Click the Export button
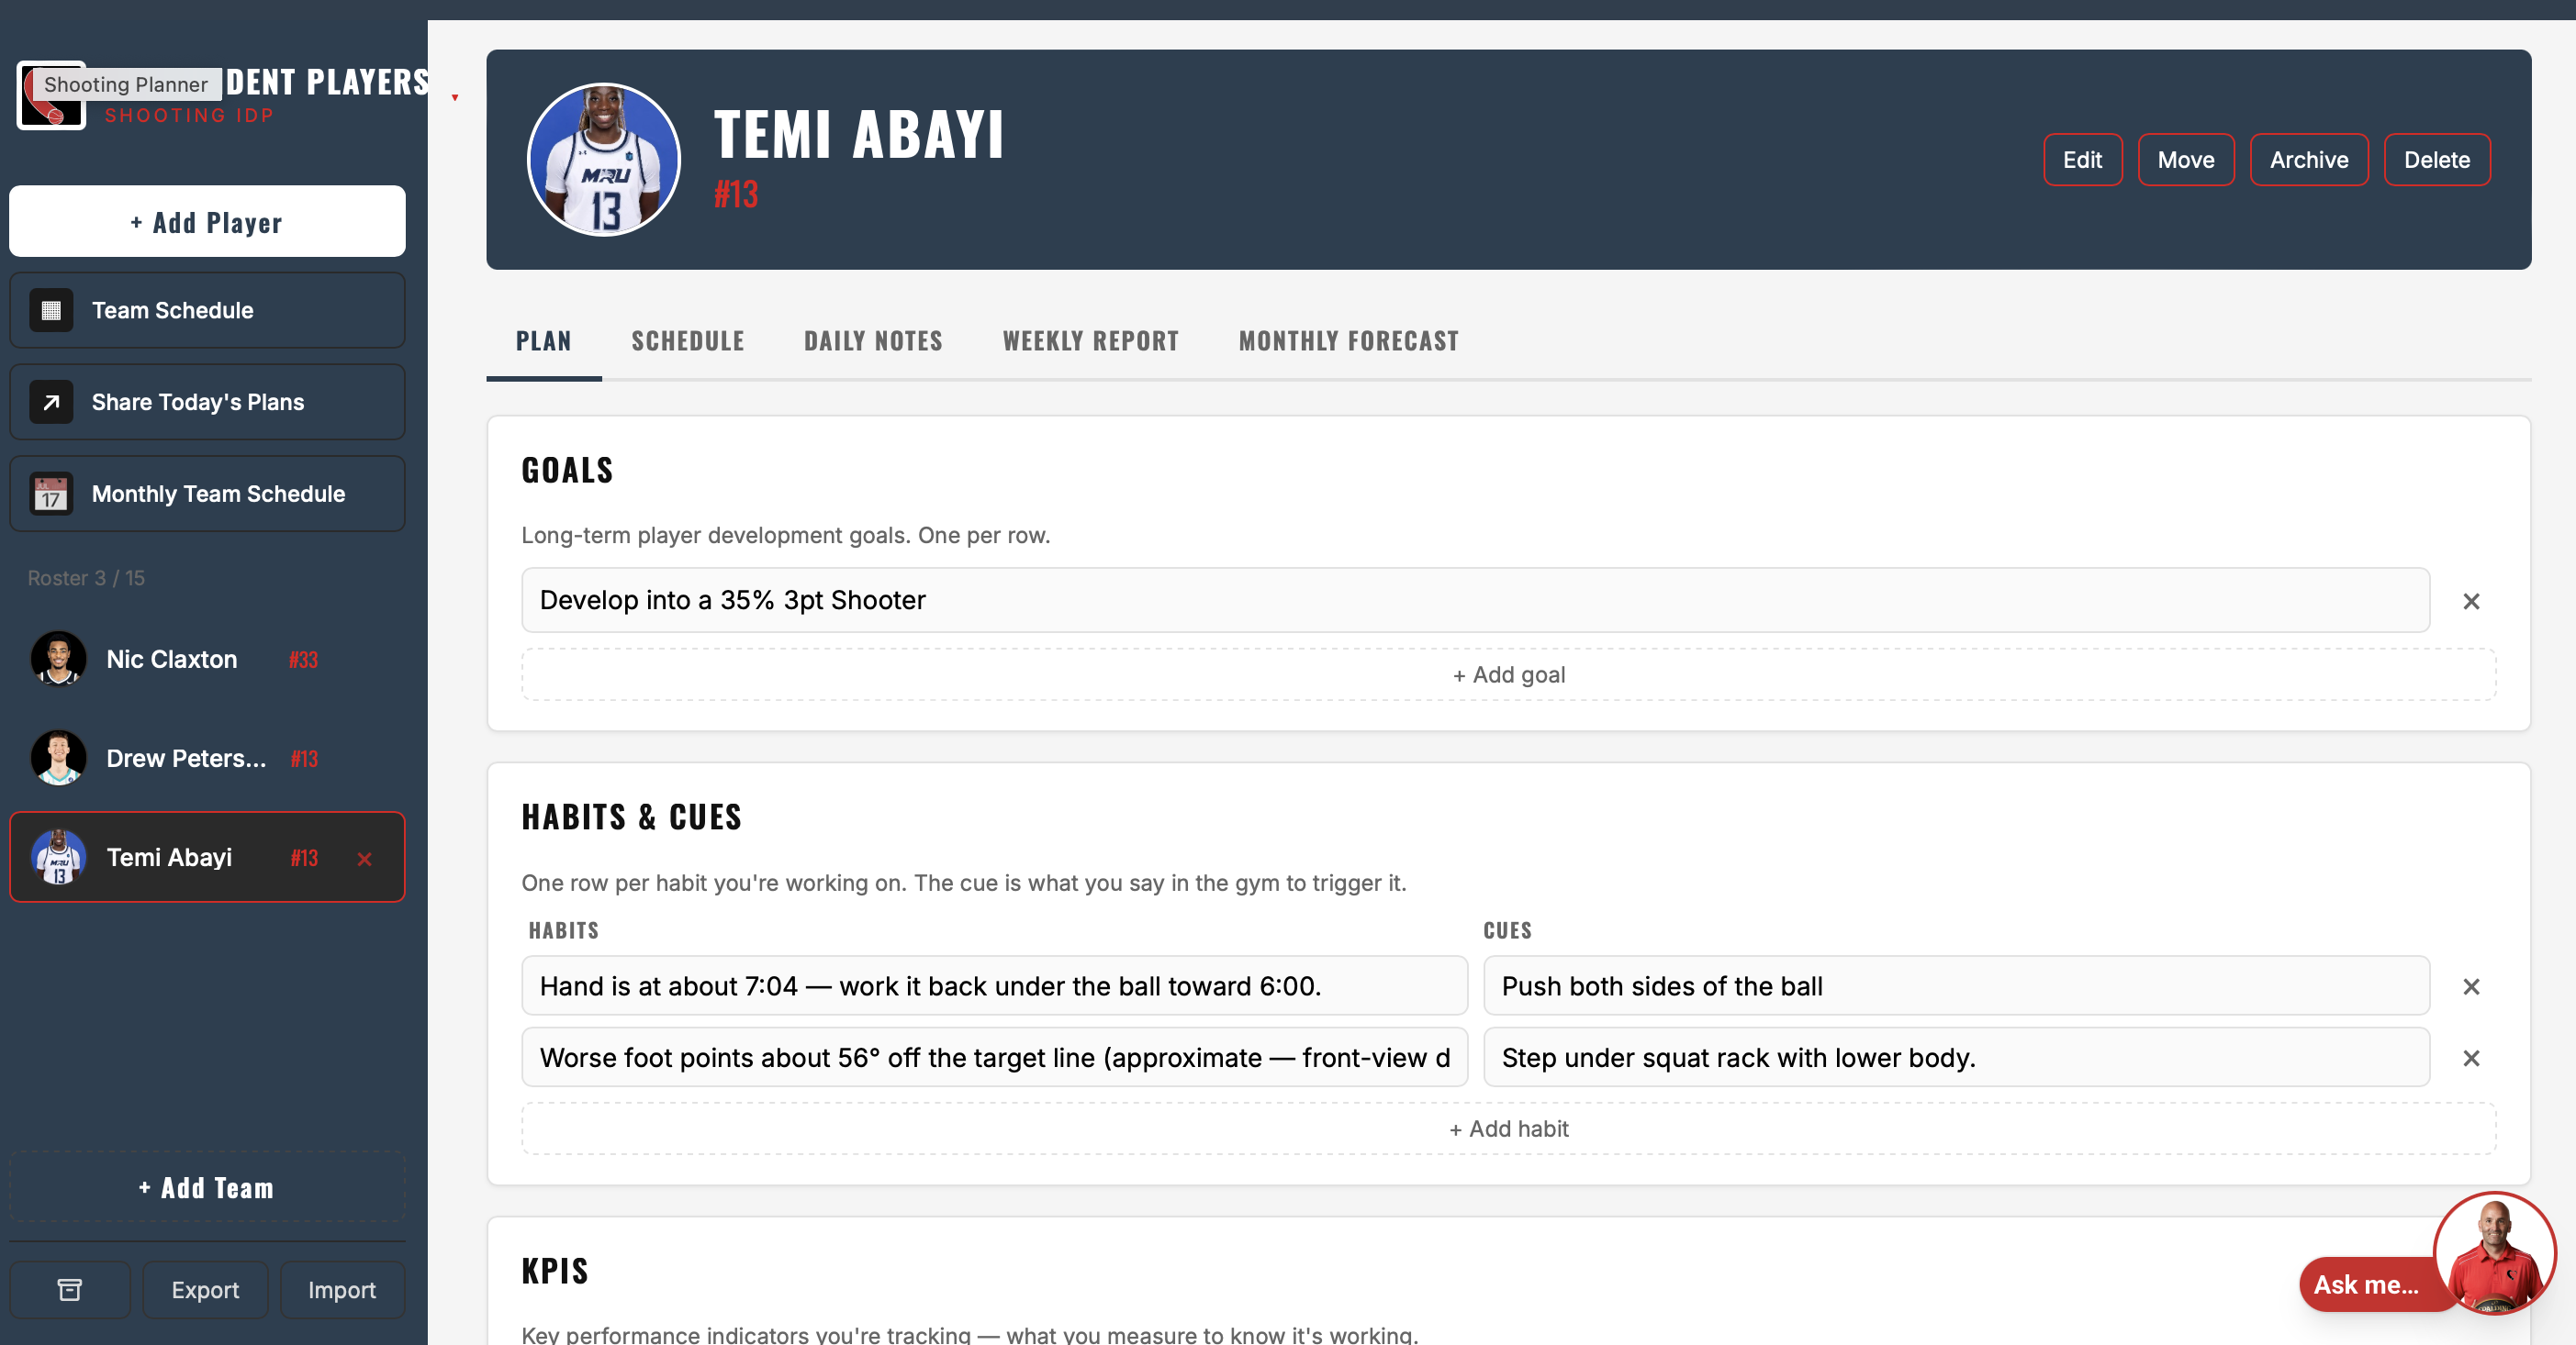This screenshot has height=1345, width=2576. coord(205,1290)
